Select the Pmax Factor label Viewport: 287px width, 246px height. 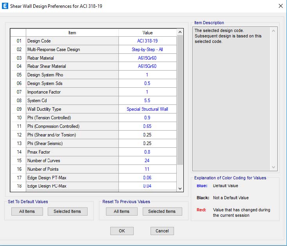72,152
